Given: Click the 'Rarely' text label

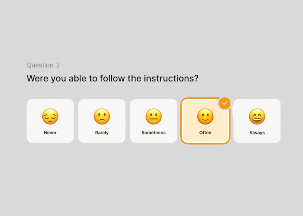Looking at the screenshot, I should (x=102, y=133).
